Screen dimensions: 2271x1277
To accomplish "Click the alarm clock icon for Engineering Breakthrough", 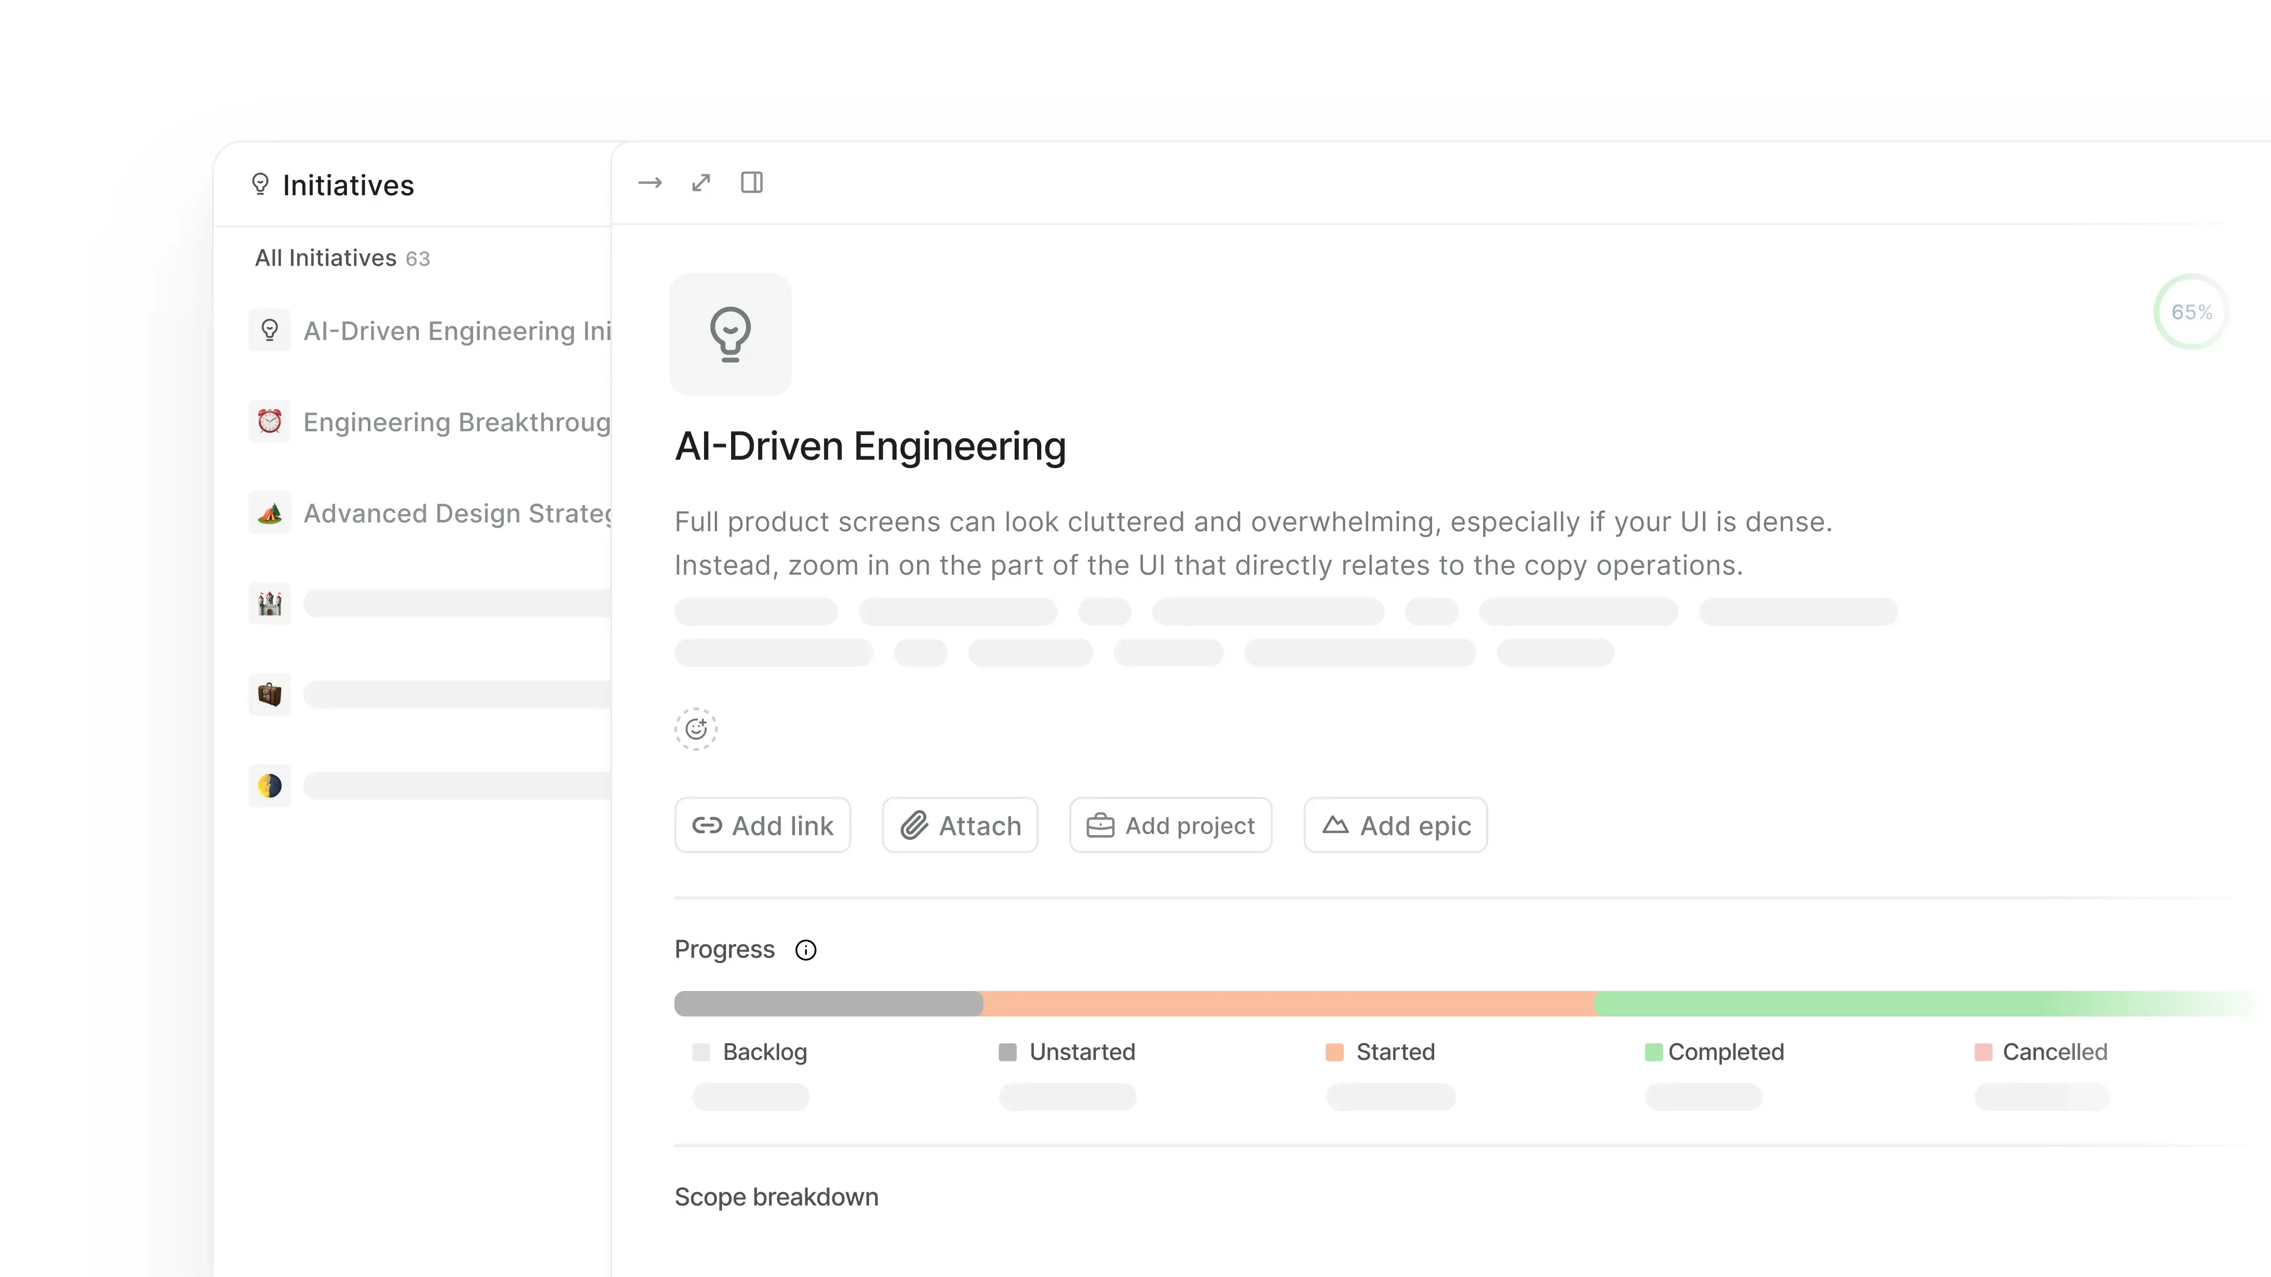I will point(270,421).
